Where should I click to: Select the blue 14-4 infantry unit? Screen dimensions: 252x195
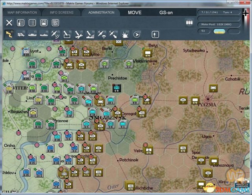click(39, 173)
